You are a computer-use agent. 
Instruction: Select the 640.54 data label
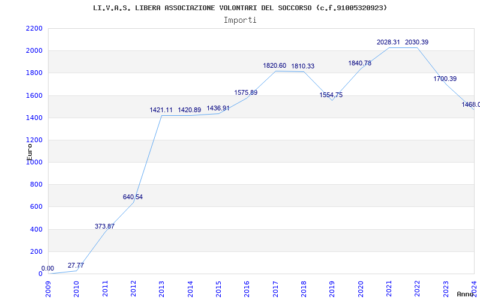133,197
